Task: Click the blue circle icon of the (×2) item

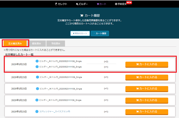Action: coord(37,61)
